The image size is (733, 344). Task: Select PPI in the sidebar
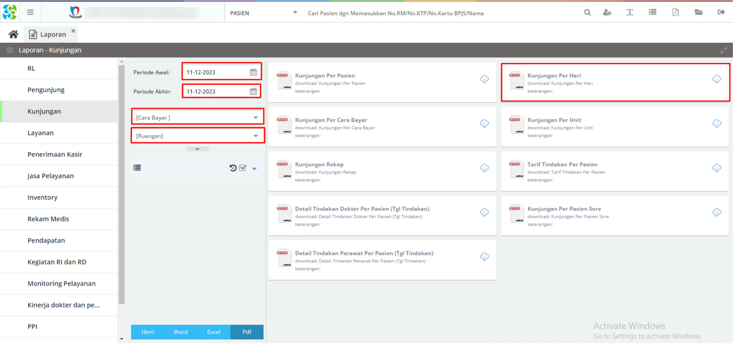(59, 327)
